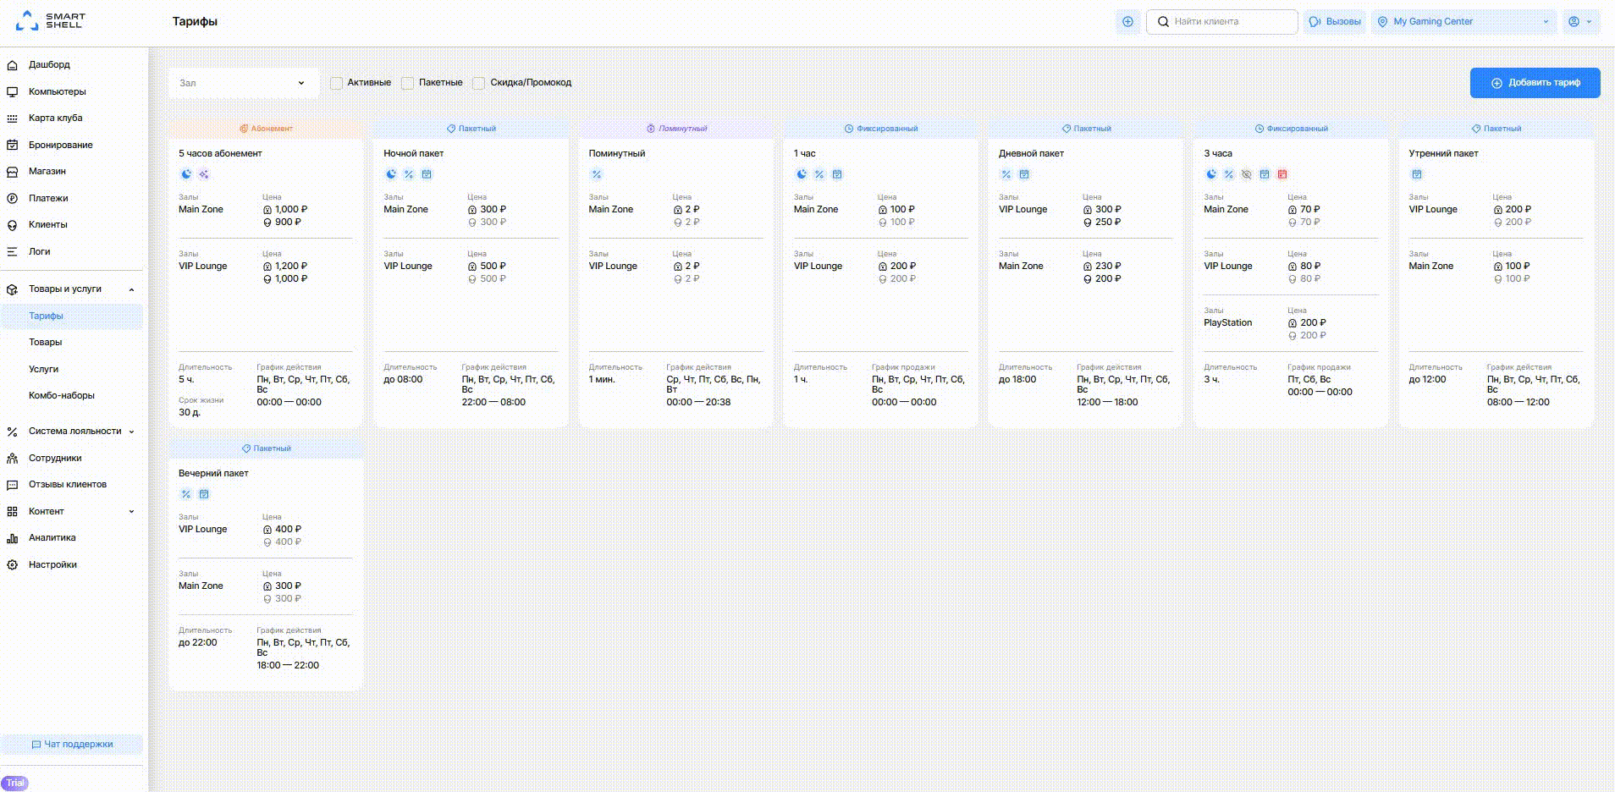Viewport: 1615px width, 792px height.
Task: Open the Поминутный tariff card title
Action: point(617,154)
